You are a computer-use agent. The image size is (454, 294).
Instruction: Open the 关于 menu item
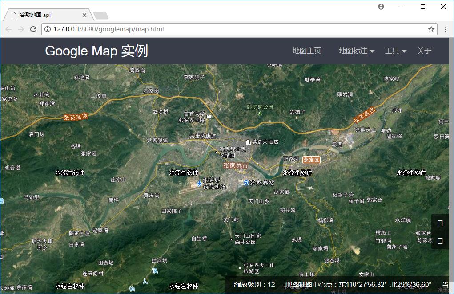click(424, 51)
